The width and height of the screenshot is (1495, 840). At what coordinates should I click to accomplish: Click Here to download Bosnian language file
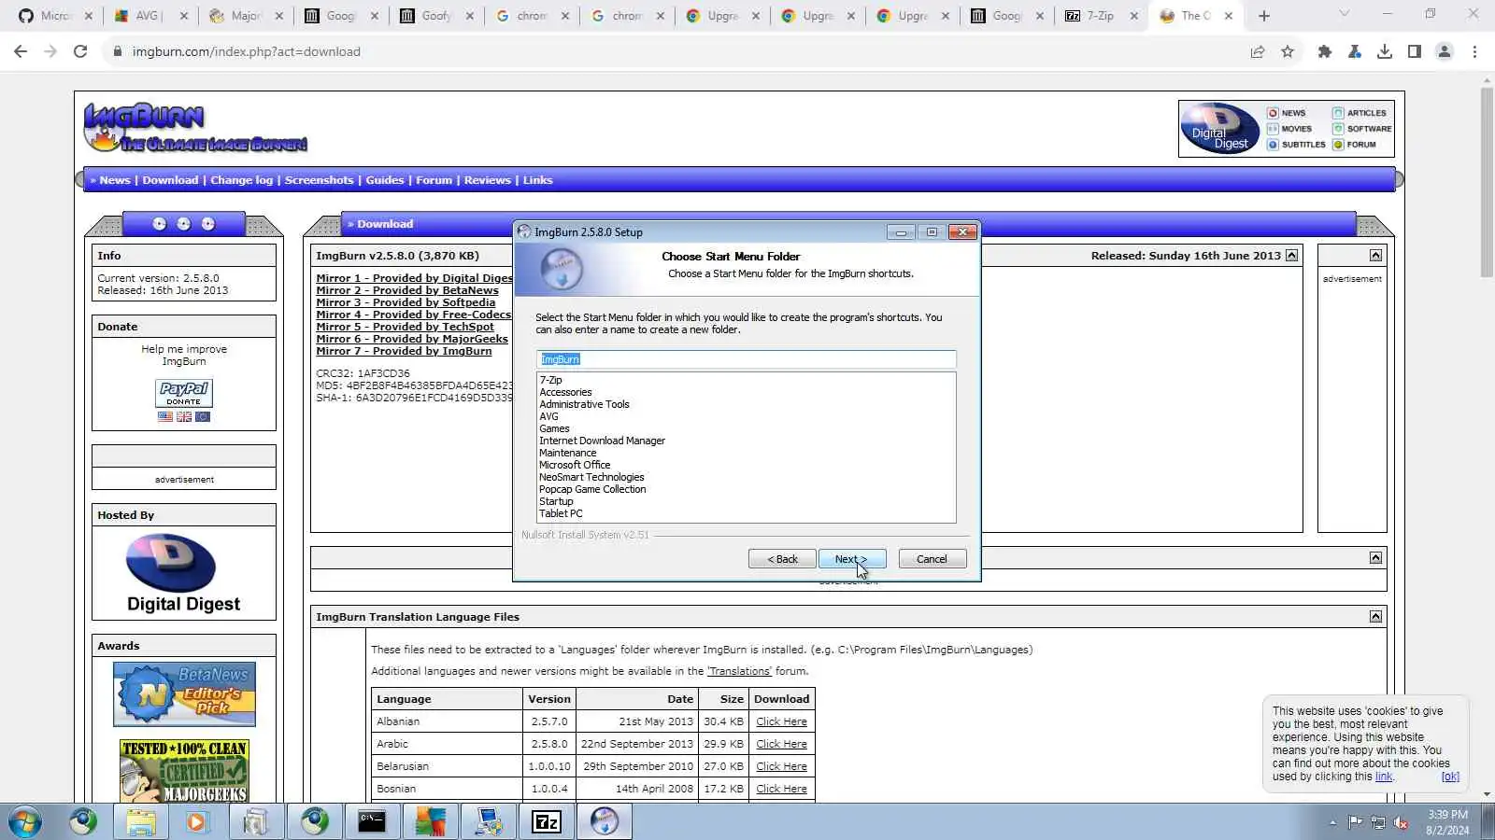click(781, 789)
